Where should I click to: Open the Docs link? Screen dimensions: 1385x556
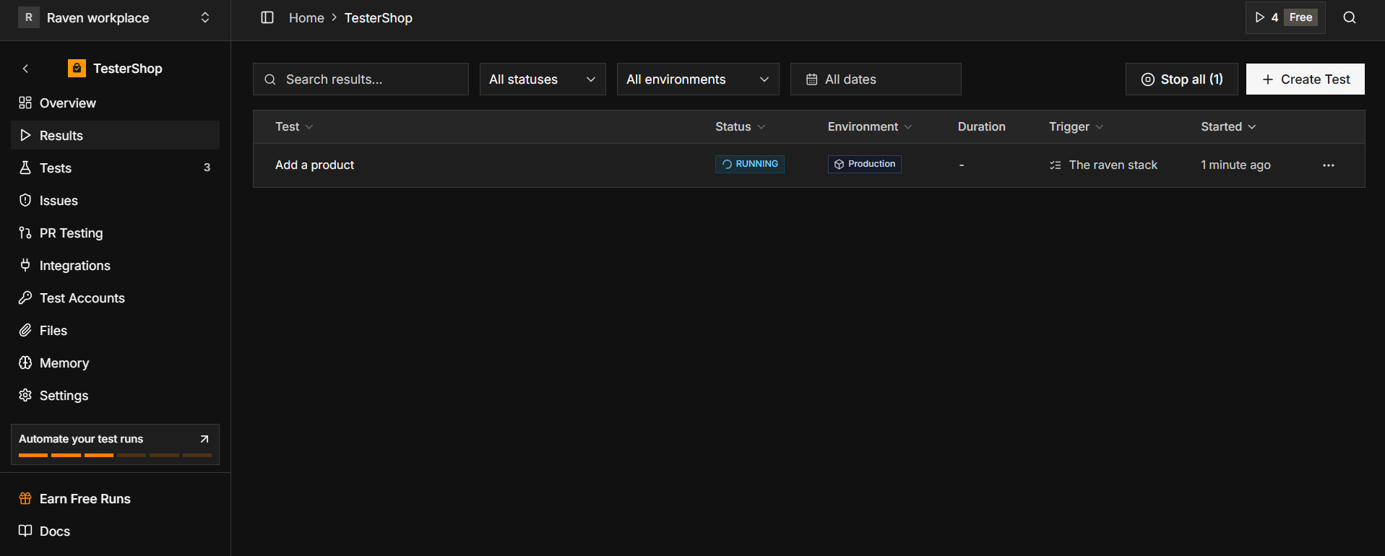(115, 531)
